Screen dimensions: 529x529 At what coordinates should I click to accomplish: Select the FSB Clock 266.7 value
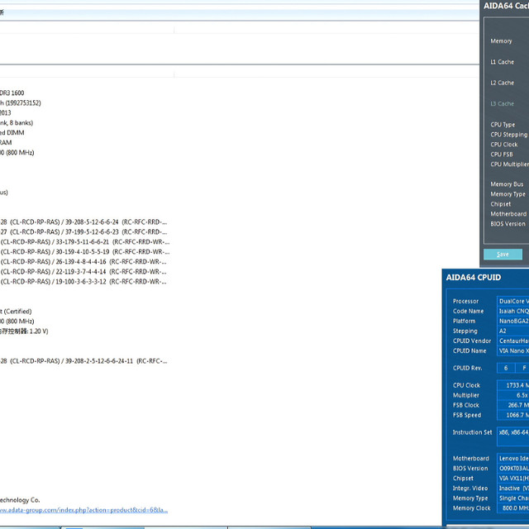[512, 405]
